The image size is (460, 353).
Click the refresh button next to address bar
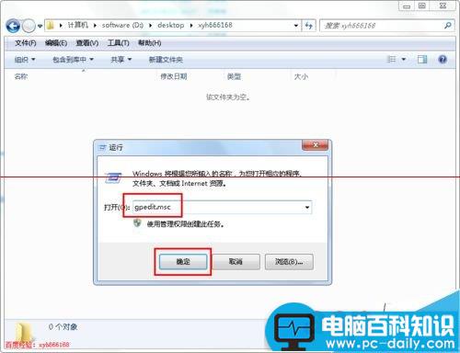tap(309, 26)
